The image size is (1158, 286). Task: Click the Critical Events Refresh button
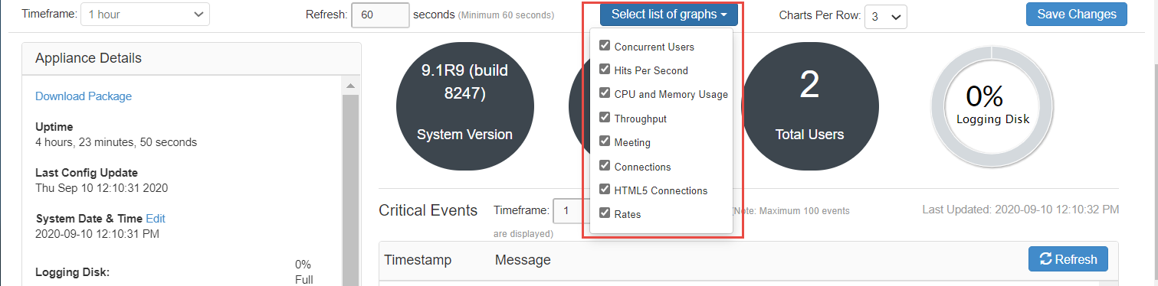(x=1068, y=259)
